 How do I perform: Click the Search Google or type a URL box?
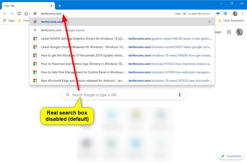tap(123, 95)
